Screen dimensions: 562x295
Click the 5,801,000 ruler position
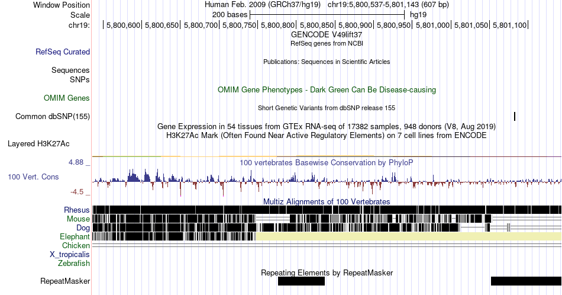[x=432, y=25]
